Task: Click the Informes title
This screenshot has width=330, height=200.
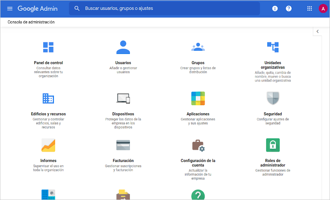Action: click(x=48, y=160)
